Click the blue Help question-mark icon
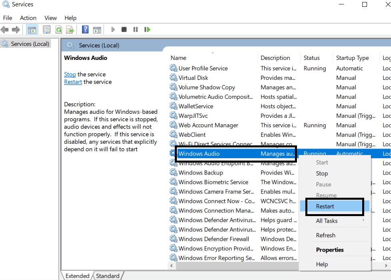The width and height of the screenshot is (391, 280). 85,30
